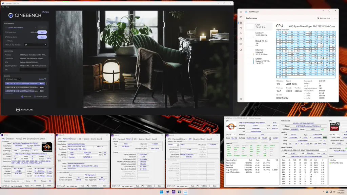Click Validate in CPU-Z

(38, 186)
